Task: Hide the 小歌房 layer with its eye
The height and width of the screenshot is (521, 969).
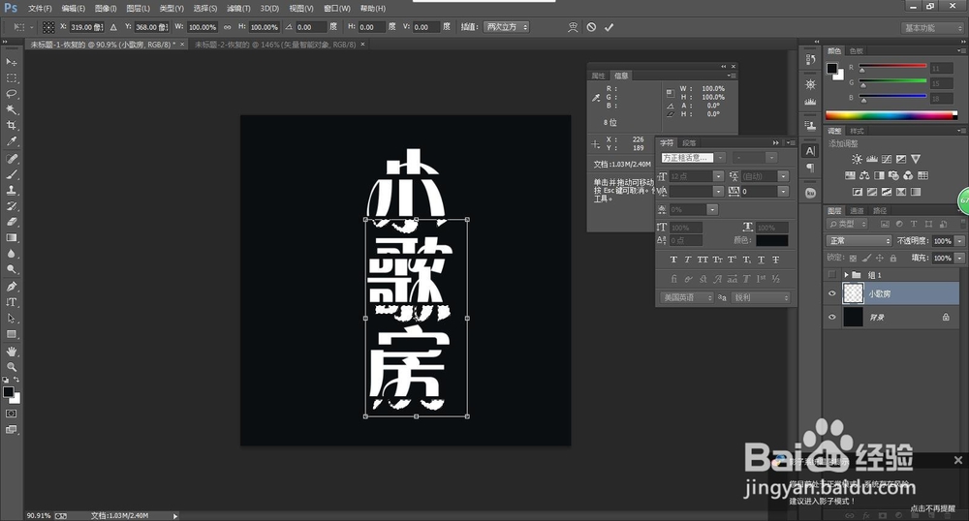Action: [831, 293]
